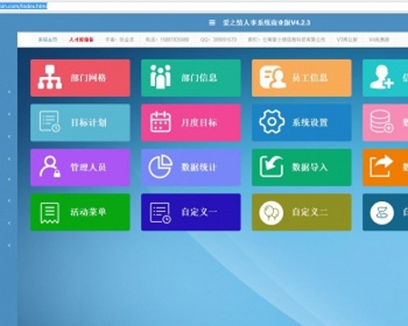Click the 版权 copyright entry in top bar
The height and width of the screenshot is (326, 408).
pyautogui.click(x=287, y=40)
